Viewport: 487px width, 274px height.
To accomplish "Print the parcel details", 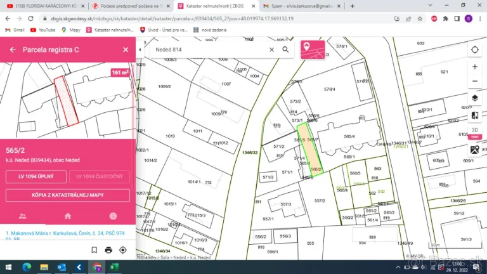I will [108, 250].
